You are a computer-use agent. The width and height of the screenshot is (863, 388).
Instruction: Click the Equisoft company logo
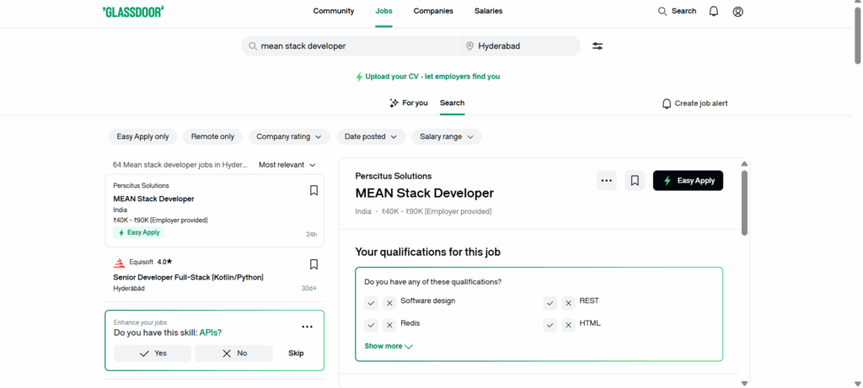coord(119,263)
